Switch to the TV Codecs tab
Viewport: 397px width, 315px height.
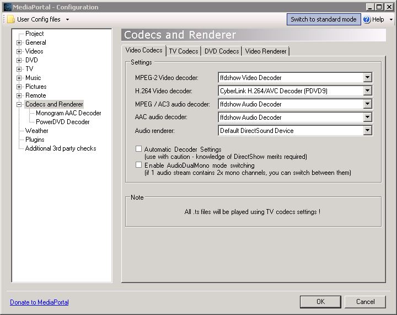(184, 51)
